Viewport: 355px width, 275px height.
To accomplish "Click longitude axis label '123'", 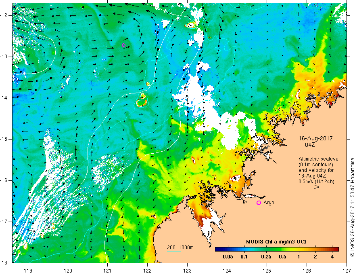I will (187, 271).
